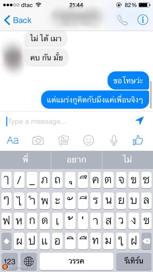
Task: Choose the ไม่ word suggestion
Action: click(x=128, y=160)
